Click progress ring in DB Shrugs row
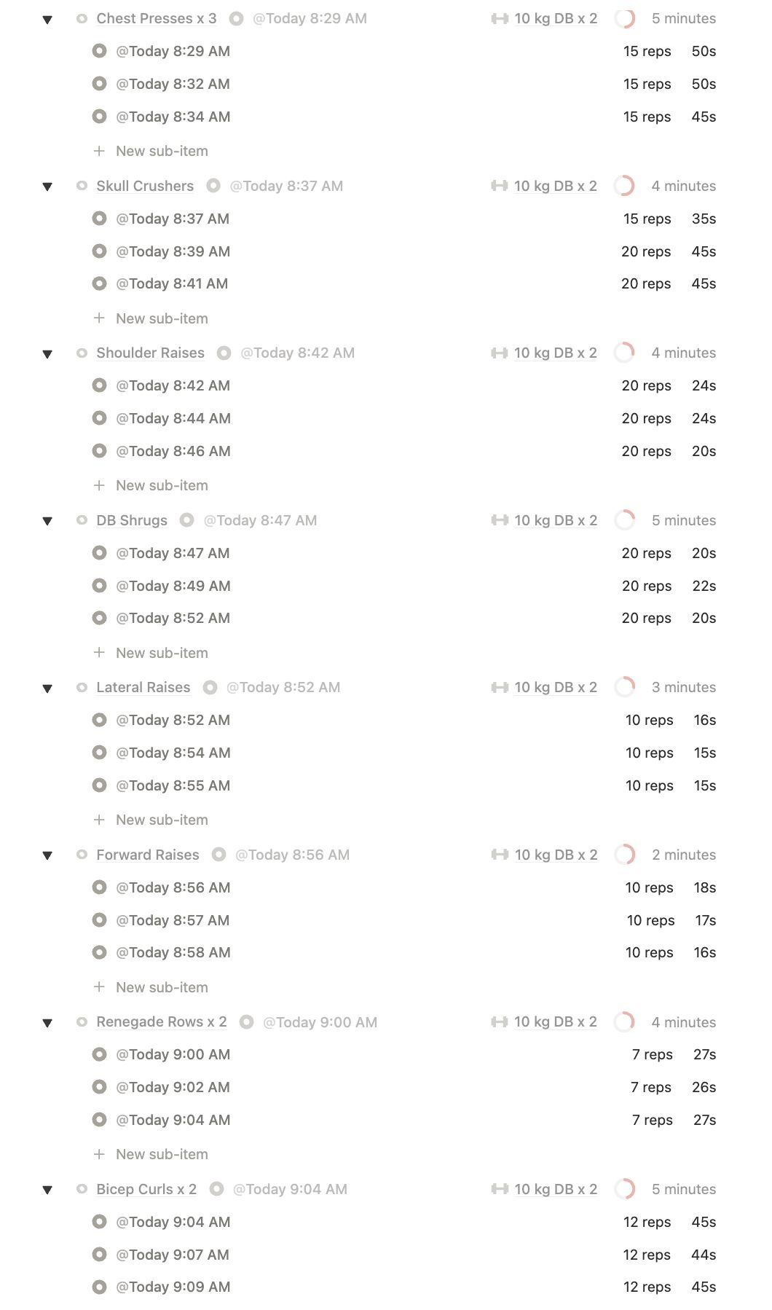Screen dimensions: 772x1310 pos(624,520)
